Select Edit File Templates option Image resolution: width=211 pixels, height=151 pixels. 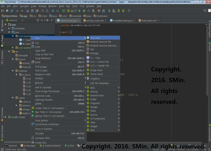tap(103, 83)
